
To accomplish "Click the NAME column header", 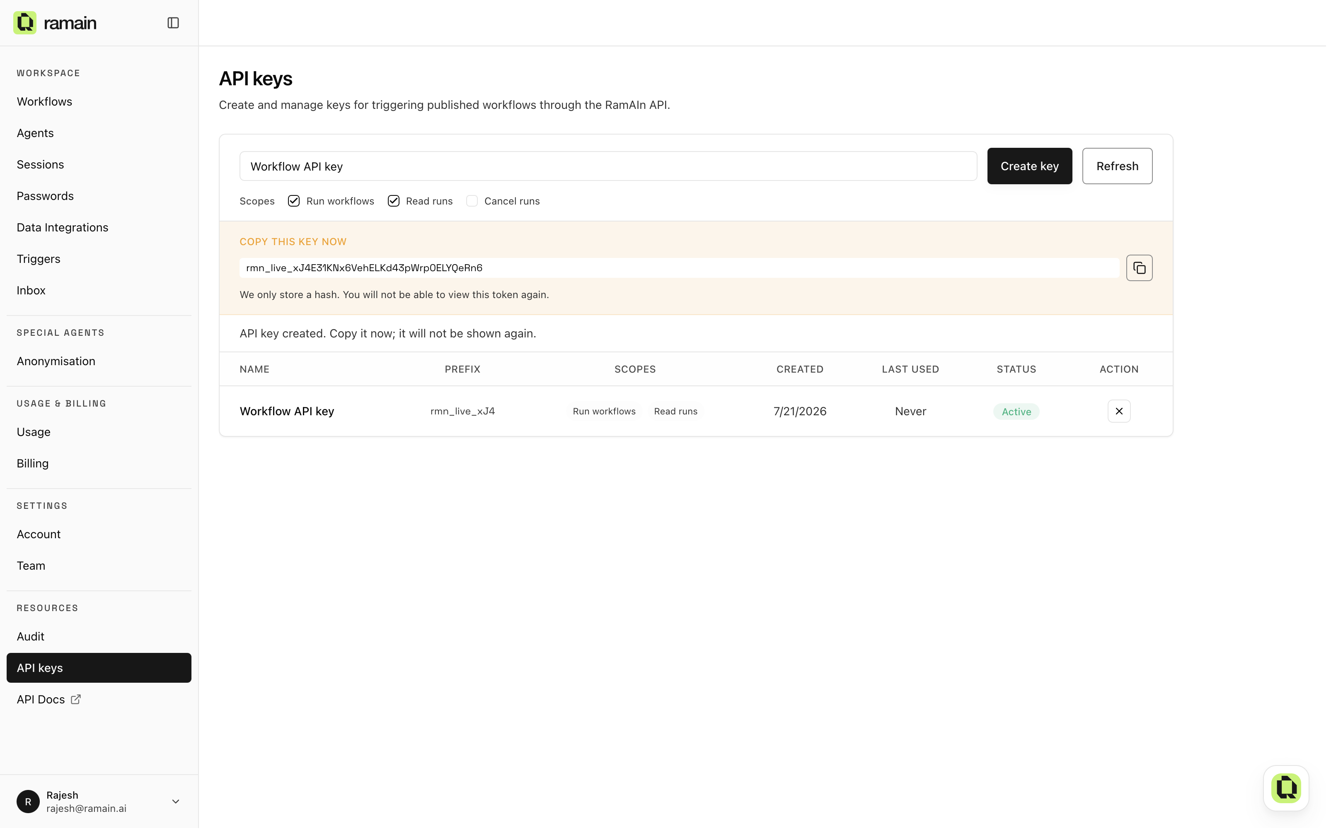I will pos(255,370).
